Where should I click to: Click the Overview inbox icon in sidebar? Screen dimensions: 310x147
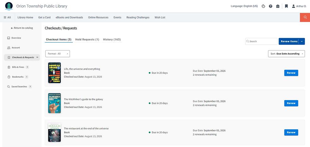coord(9,38)
